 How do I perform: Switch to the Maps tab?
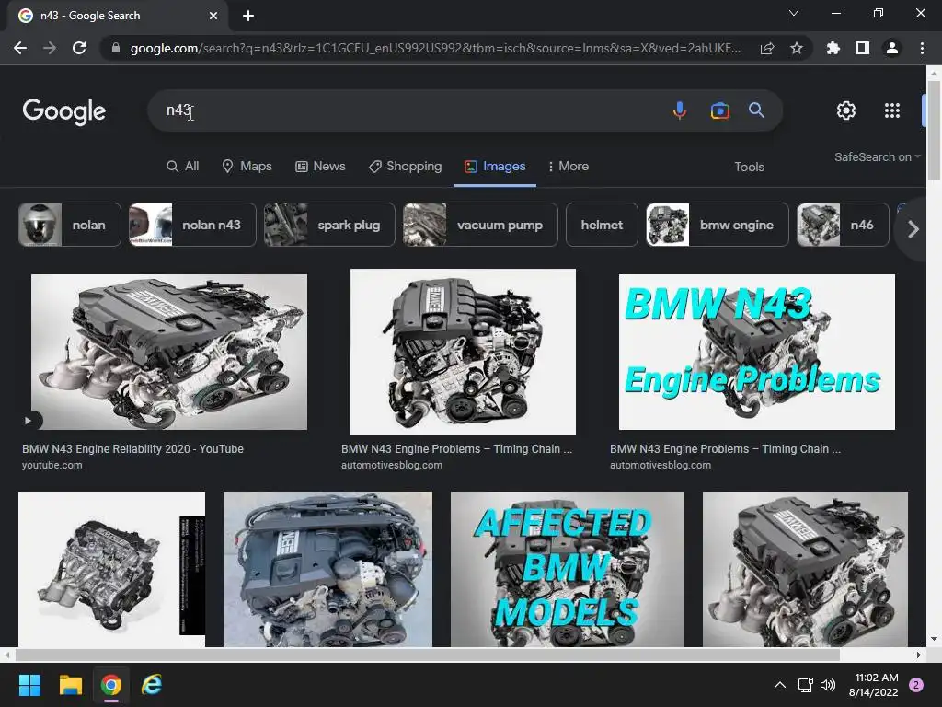tap(247, 166)
